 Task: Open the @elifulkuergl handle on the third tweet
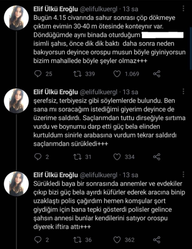(x=99, y=175)
